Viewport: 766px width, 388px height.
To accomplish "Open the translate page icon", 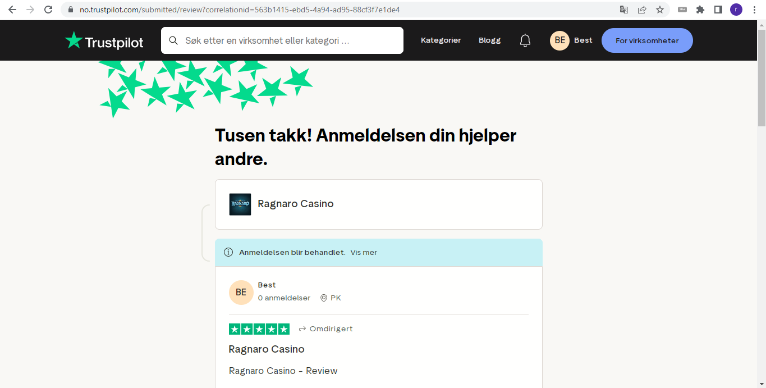I will click(x=624, y=10).
